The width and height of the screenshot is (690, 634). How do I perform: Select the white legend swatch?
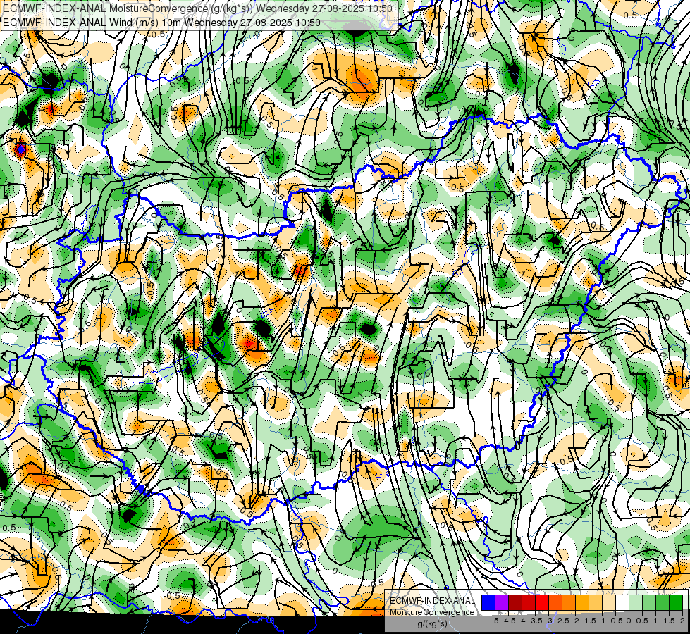pyautogui.click(x=622, y=602)
